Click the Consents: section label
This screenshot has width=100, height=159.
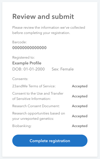[20, 79]
